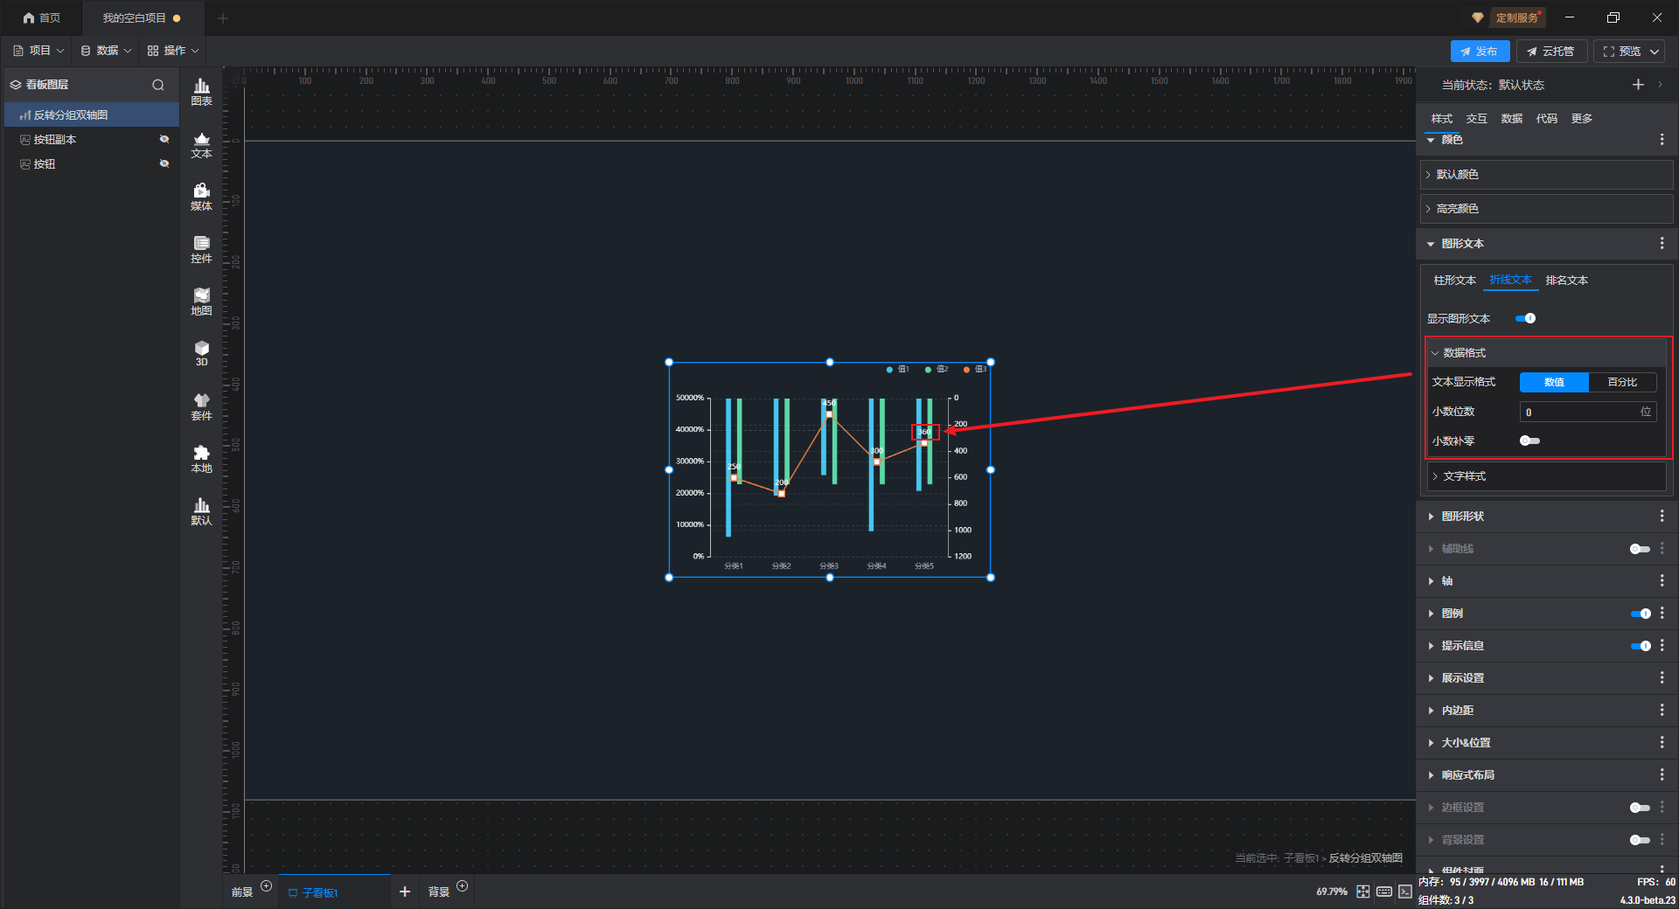Open the 预览 preview dropdown arrow

[1655, 52]
